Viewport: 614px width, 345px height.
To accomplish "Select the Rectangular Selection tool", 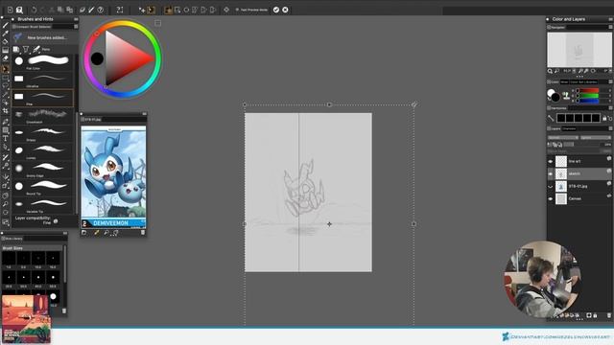I will [5, 78].
